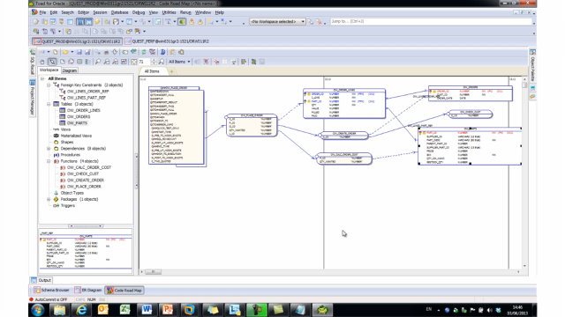Viewport: 565px width, 317px height.
Task: Switch to QUEST_PERF connection tab
Action: 167,41
